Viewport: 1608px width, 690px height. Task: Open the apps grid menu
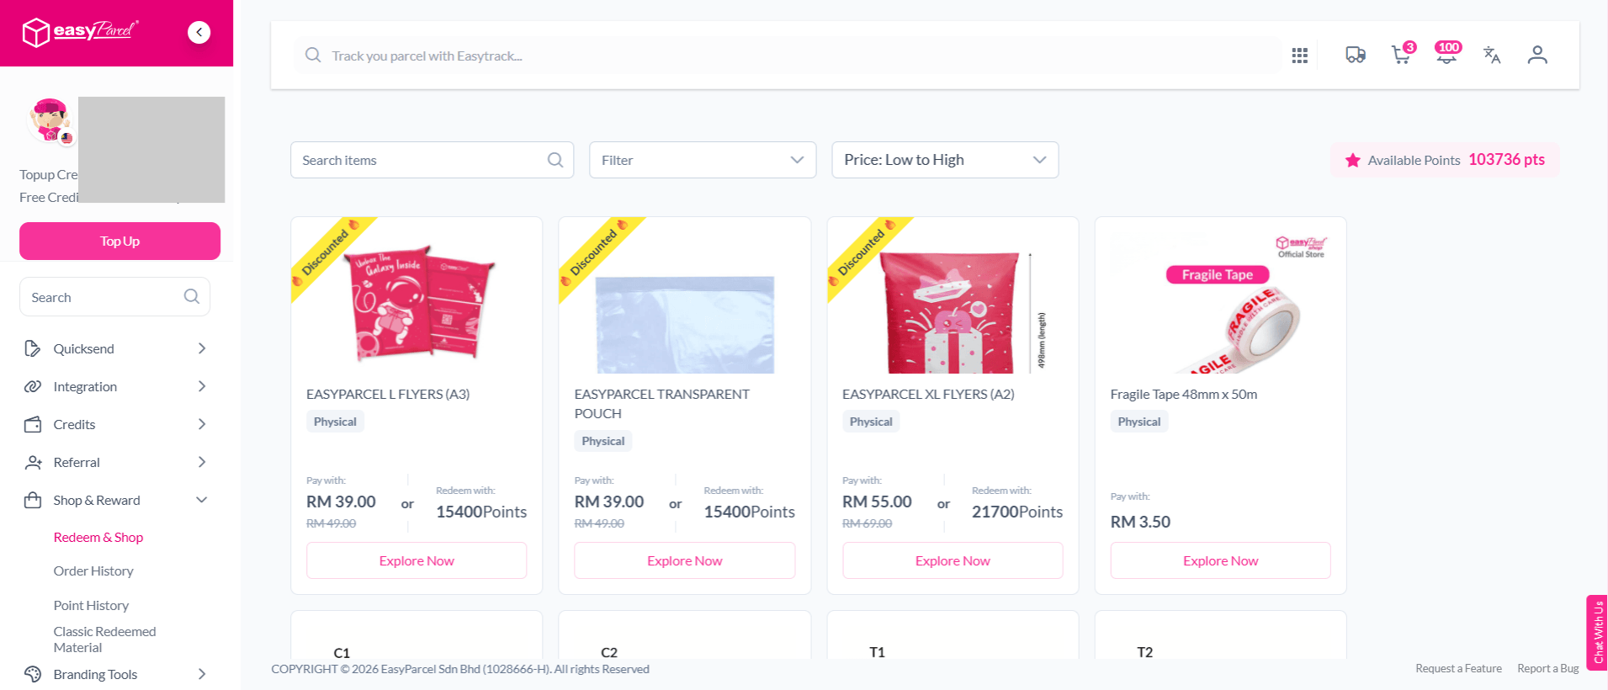(x=1300, y=56)
